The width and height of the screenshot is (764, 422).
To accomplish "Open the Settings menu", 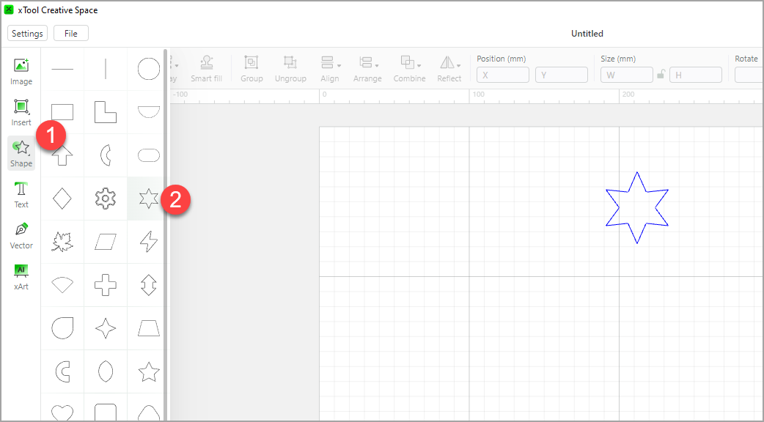I will (x=27, y=33).
